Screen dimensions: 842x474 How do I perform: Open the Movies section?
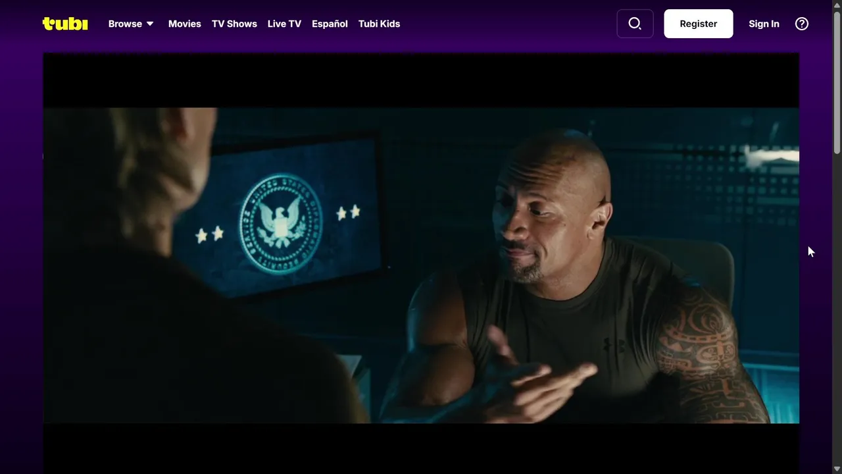click(184, 24)
